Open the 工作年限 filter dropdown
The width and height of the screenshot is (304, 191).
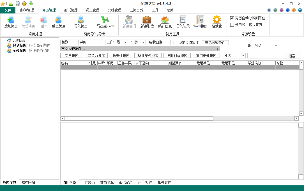pyautogui.click(x=116, y=42)
